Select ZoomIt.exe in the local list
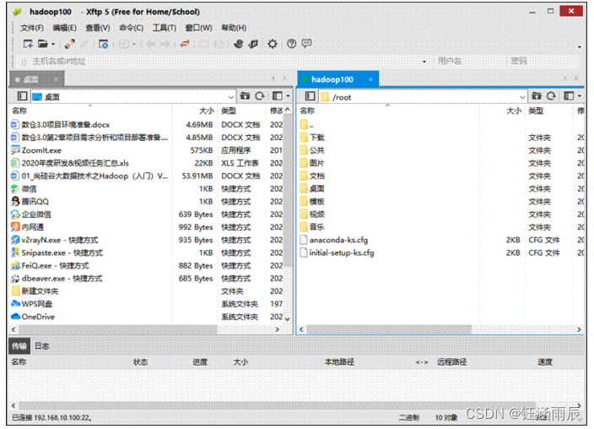594x429 pixels. tap(41, 150)
